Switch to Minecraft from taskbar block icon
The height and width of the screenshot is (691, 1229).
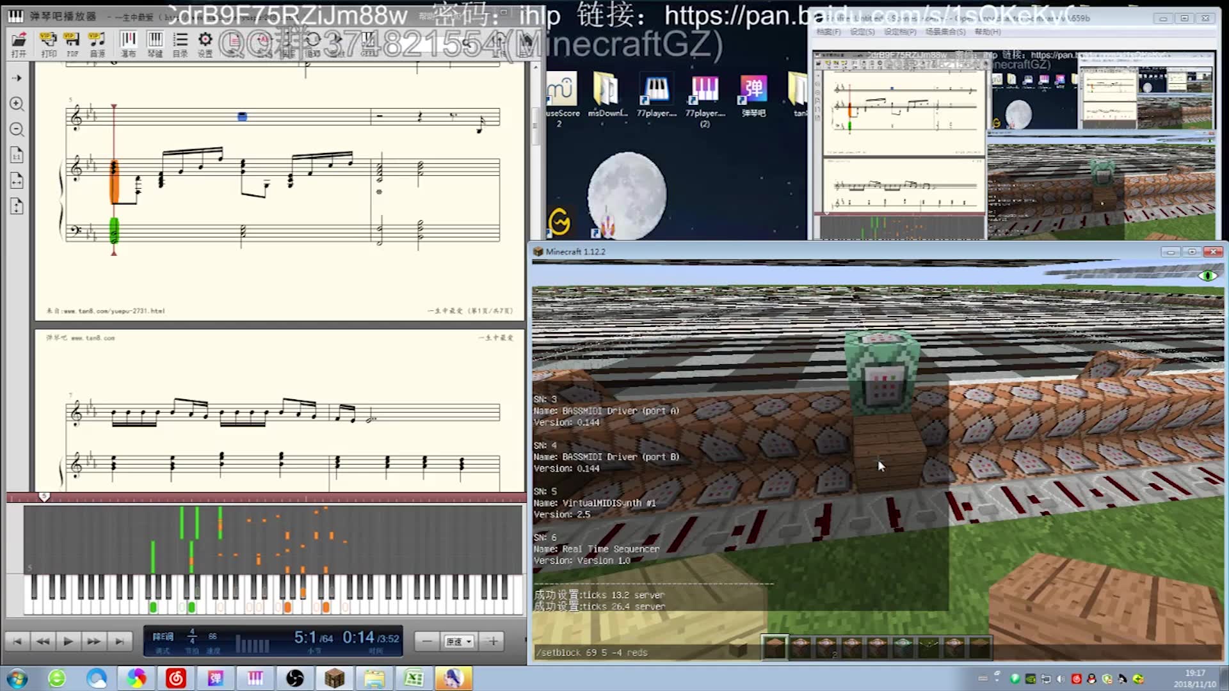click(334, 678)
